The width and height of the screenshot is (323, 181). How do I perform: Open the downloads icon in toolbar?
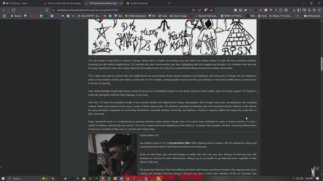tap(294, 10)
